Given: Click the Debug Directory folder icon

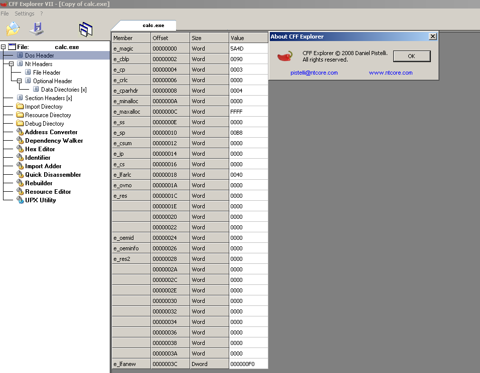Looking at the screenshot, I should tap(20, 124).
